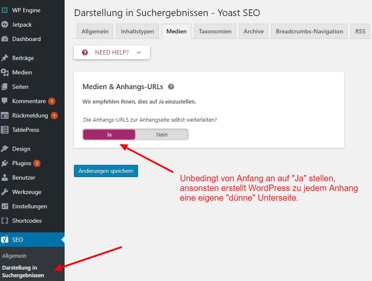Open Design menu entry
The image size is (372, 281).
32,149
